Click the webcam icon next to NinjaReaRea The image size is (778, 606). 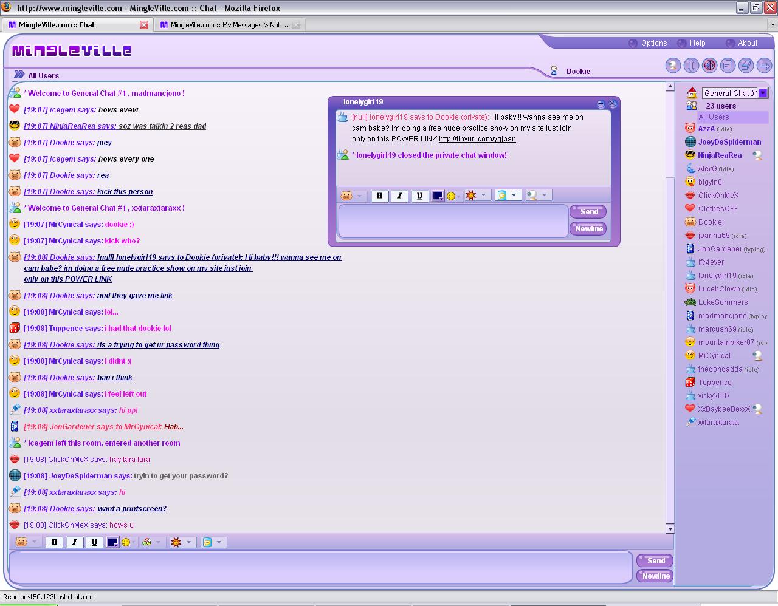tap(757, 155)
